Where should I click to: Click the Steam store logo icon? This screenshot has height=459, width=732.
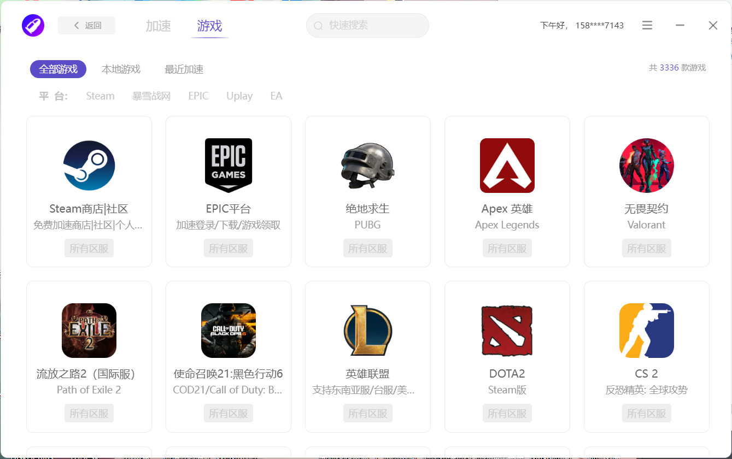click(89, 166)
